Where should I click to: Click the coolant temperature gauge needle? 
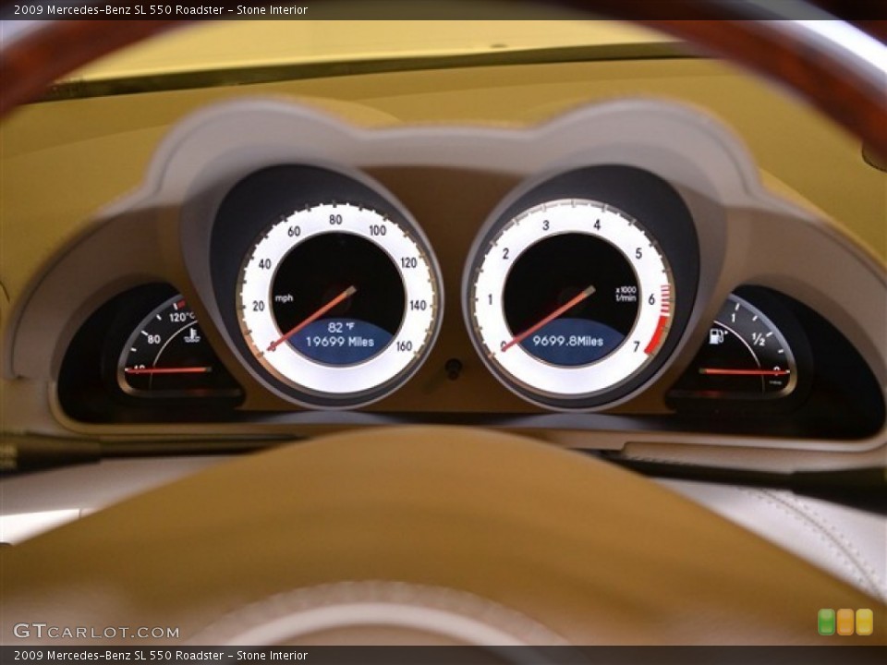168,370
